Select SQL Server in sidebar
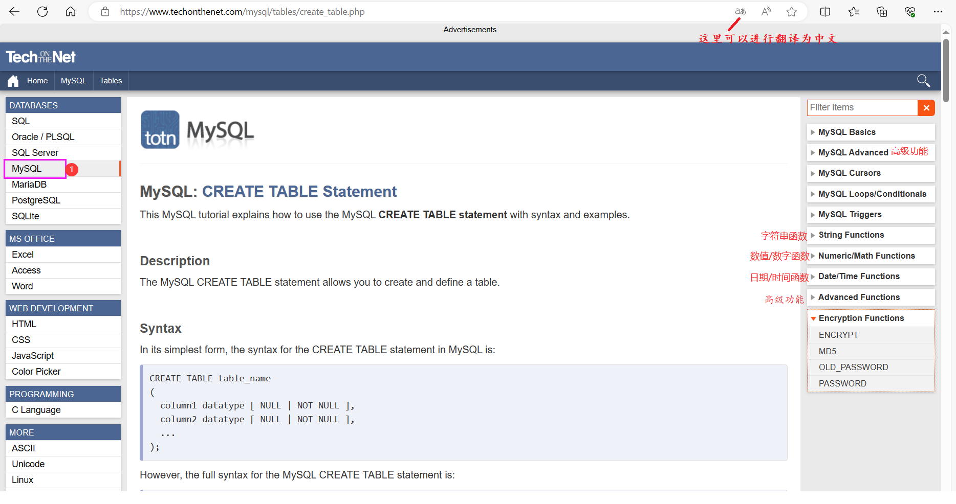The image size is (956, 504). point(63,153)
